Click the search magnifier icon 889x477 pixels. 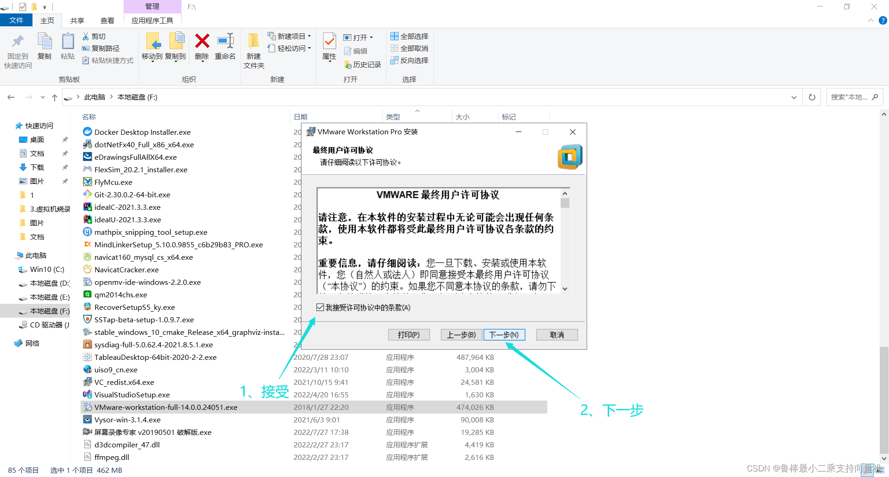875,97
